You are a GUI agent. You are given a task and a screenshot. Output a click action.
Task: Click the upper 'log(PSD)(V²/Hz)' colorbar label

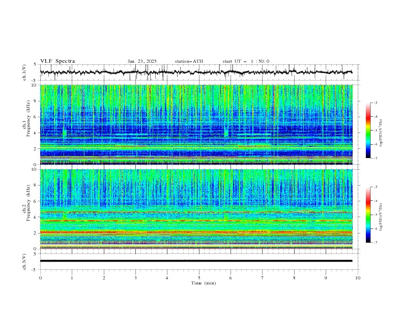(x=381, y=133)
